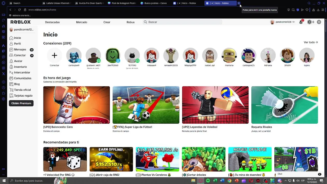Open Joe112060 friend avatar
Image resolution: width=327 pixels, height=184 pixels.
pyautogui.click(x=113, y=55)
